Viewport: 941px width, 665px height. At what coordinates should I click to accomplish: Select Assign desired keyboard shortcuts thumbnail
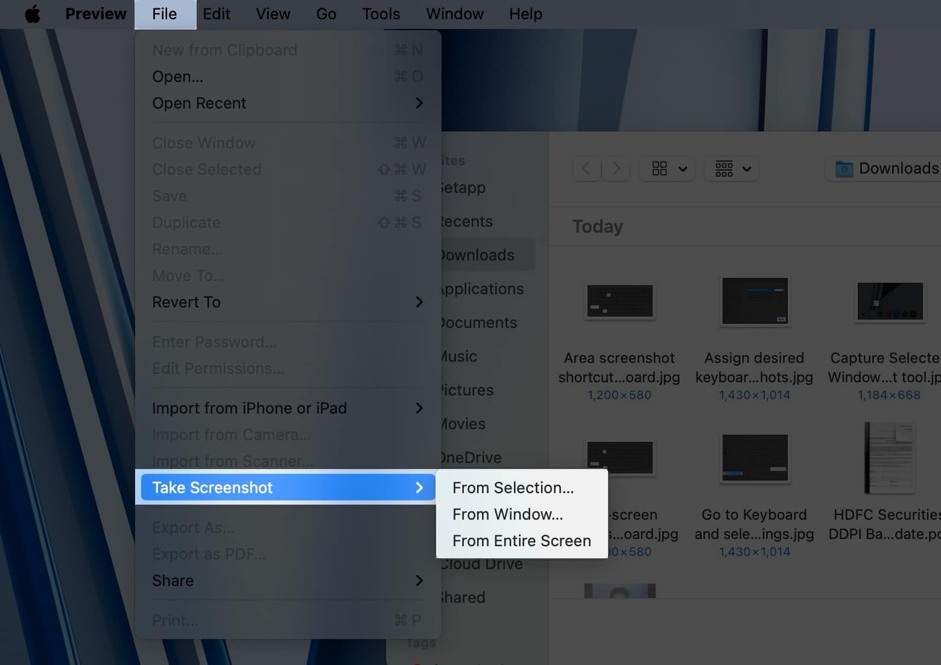[755, 301]
